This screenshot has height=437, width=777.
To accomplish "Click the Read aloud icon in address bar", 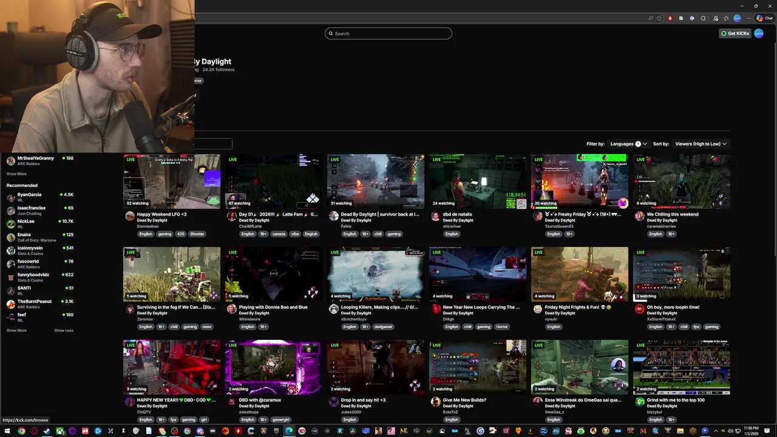I will [651, 18].
